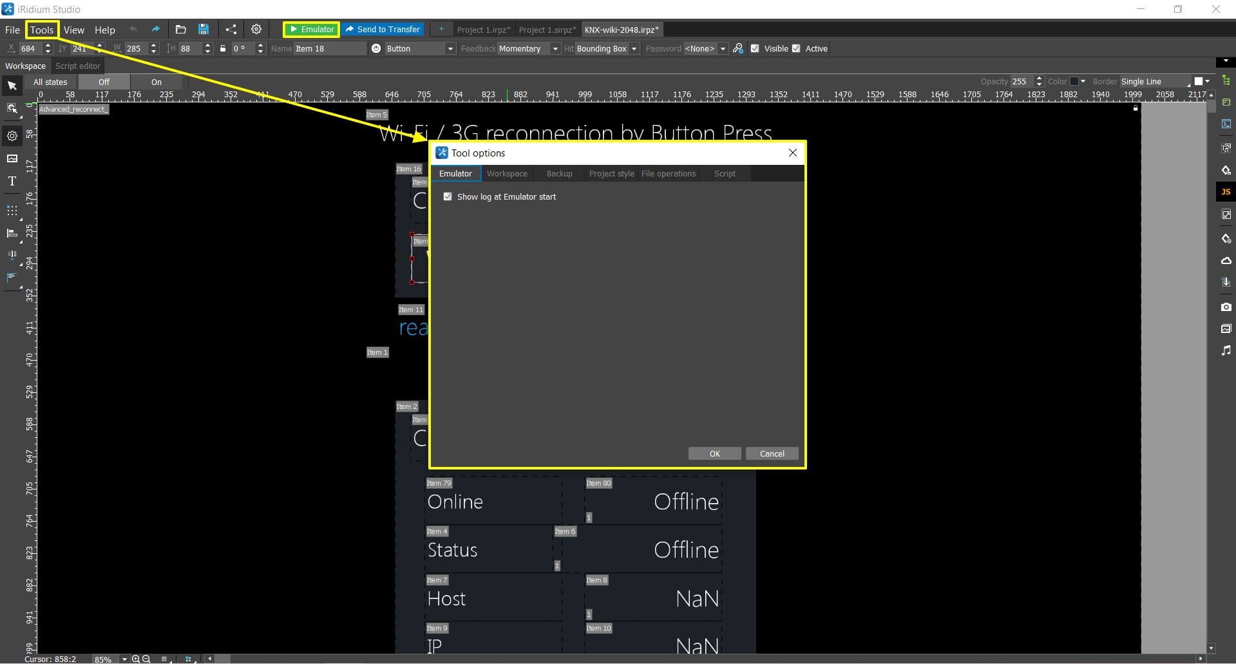Launch the Emulator from the toolbar
Viewport: 1236px width, 664px height.
(310, 29)
